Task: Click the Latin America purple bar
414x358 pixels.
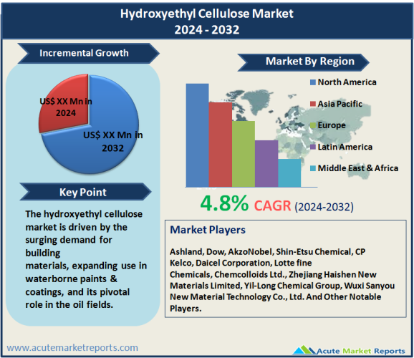Action: click(266, 164)
